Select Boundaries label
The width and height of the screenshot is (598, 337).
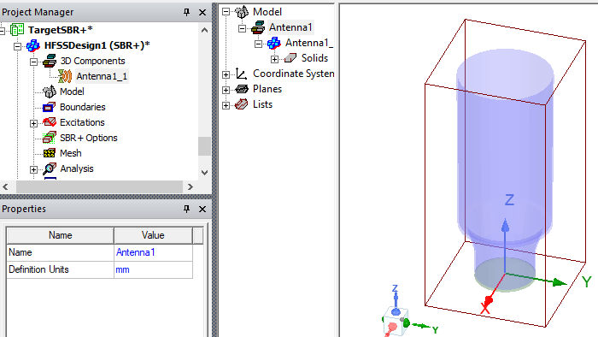click(82, 107)
